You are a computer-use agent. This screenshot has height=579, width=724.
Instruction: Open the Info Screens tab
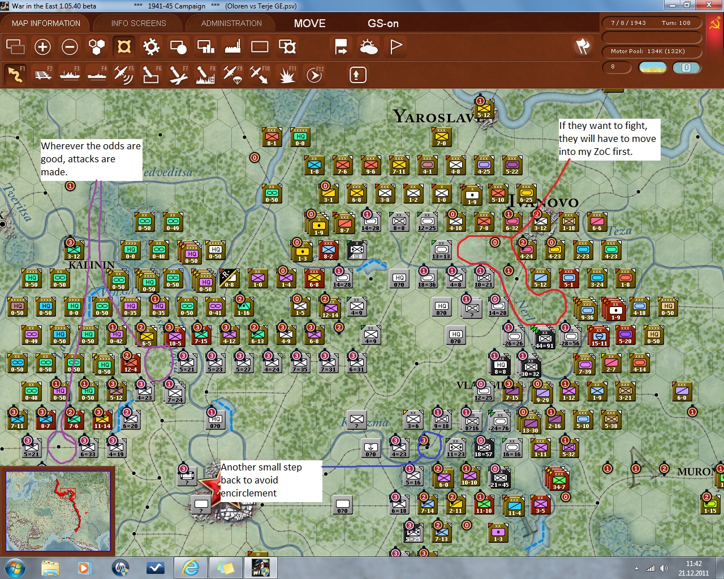click(x=139, y=23)
